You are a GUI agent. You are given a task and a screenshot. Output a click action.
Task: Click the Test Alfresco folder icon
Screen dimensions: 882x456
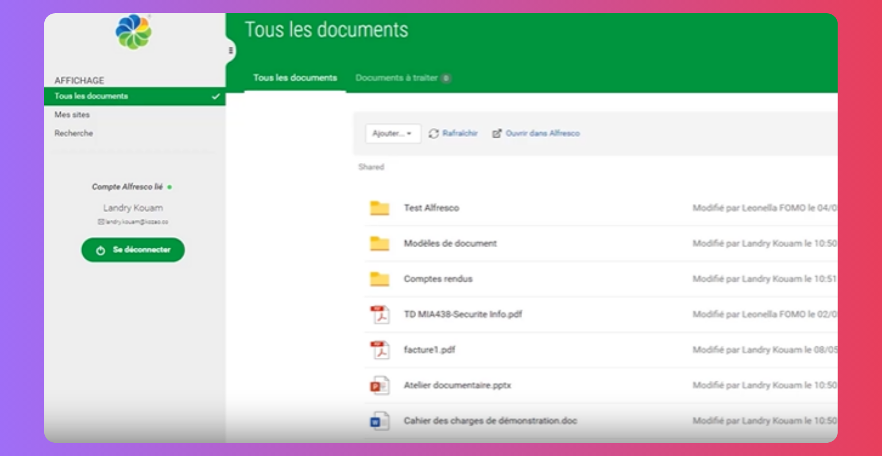(380, 208)
